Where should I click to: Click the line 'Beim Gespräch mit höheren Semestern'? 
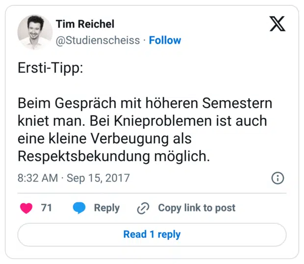click(x=145, y=104)
